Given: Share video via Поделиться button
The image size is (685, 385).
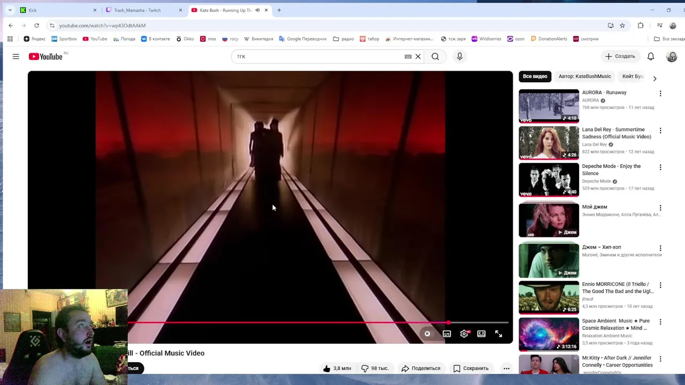Looking at the screenshot, I should click(421, 368).
